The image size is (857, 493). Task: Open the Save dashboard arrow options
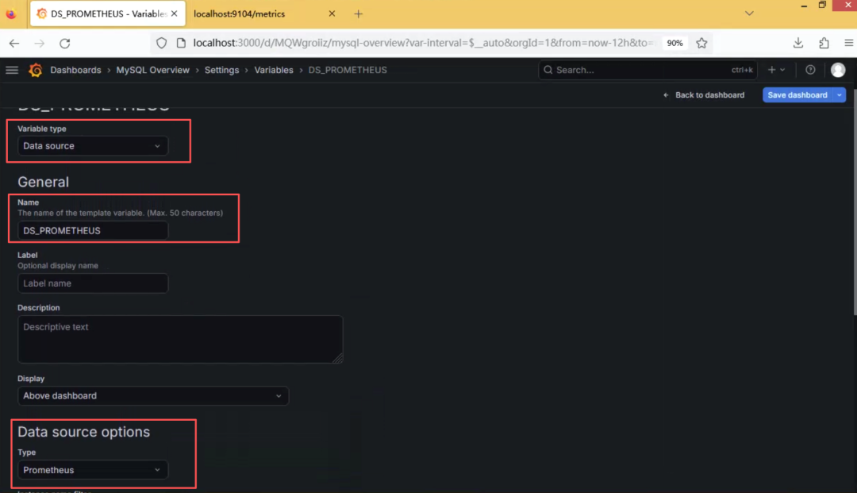840,95
